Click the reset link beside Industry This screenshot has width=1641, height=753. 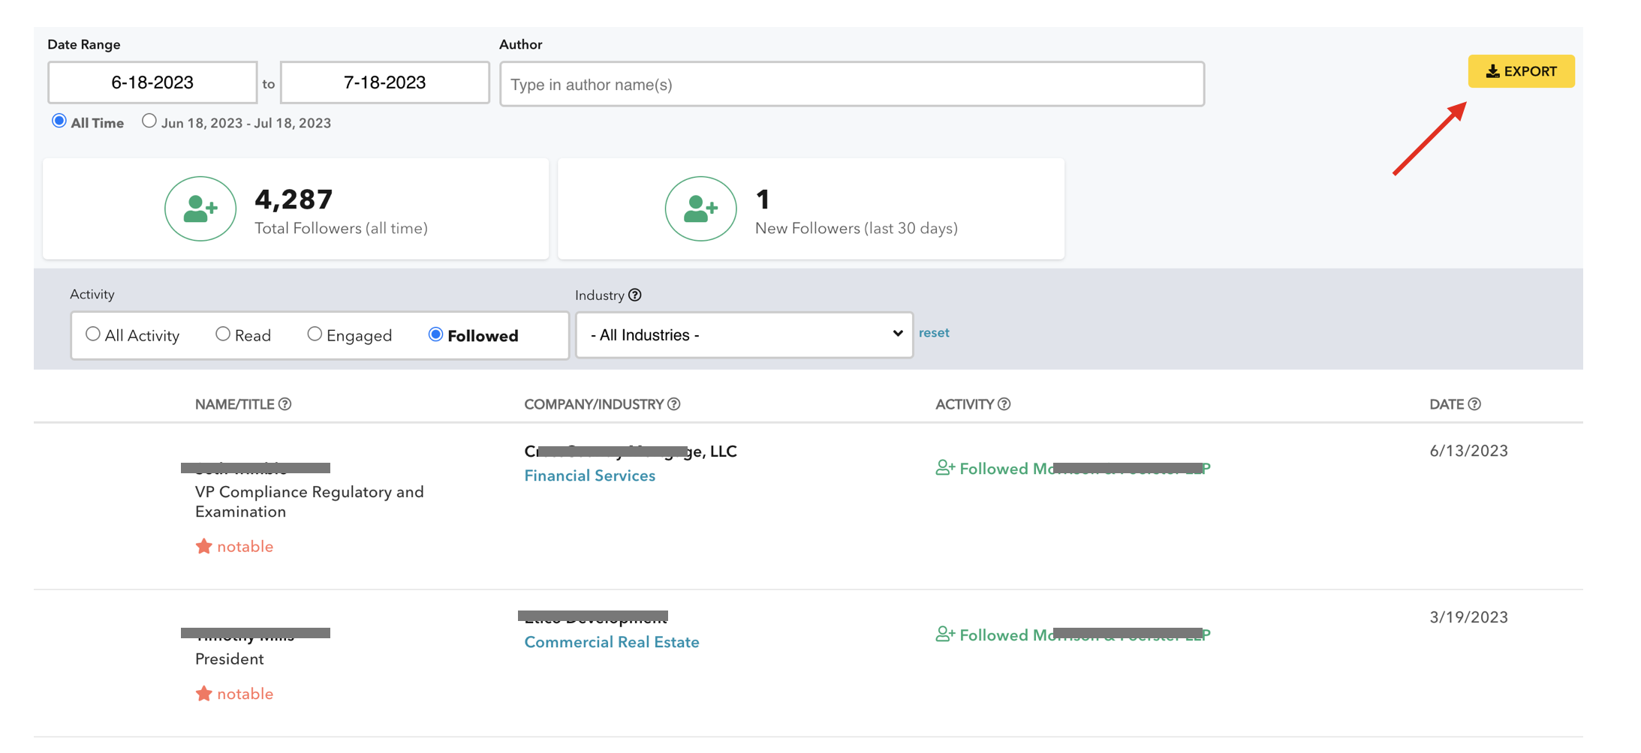tap(934, 332)
